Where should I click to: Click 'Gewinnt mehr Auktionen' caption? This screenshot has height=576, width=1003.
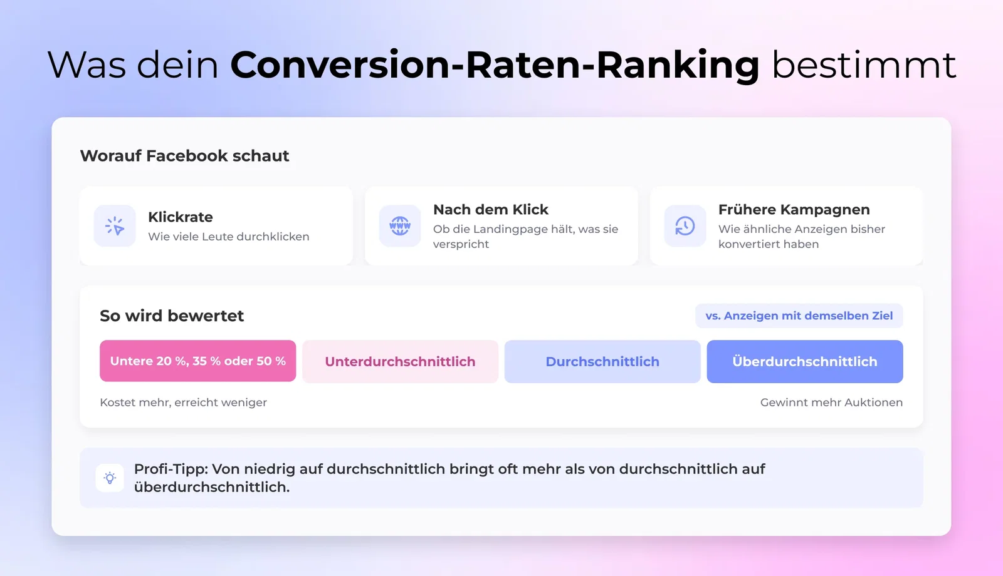click(x=832, y=403)
